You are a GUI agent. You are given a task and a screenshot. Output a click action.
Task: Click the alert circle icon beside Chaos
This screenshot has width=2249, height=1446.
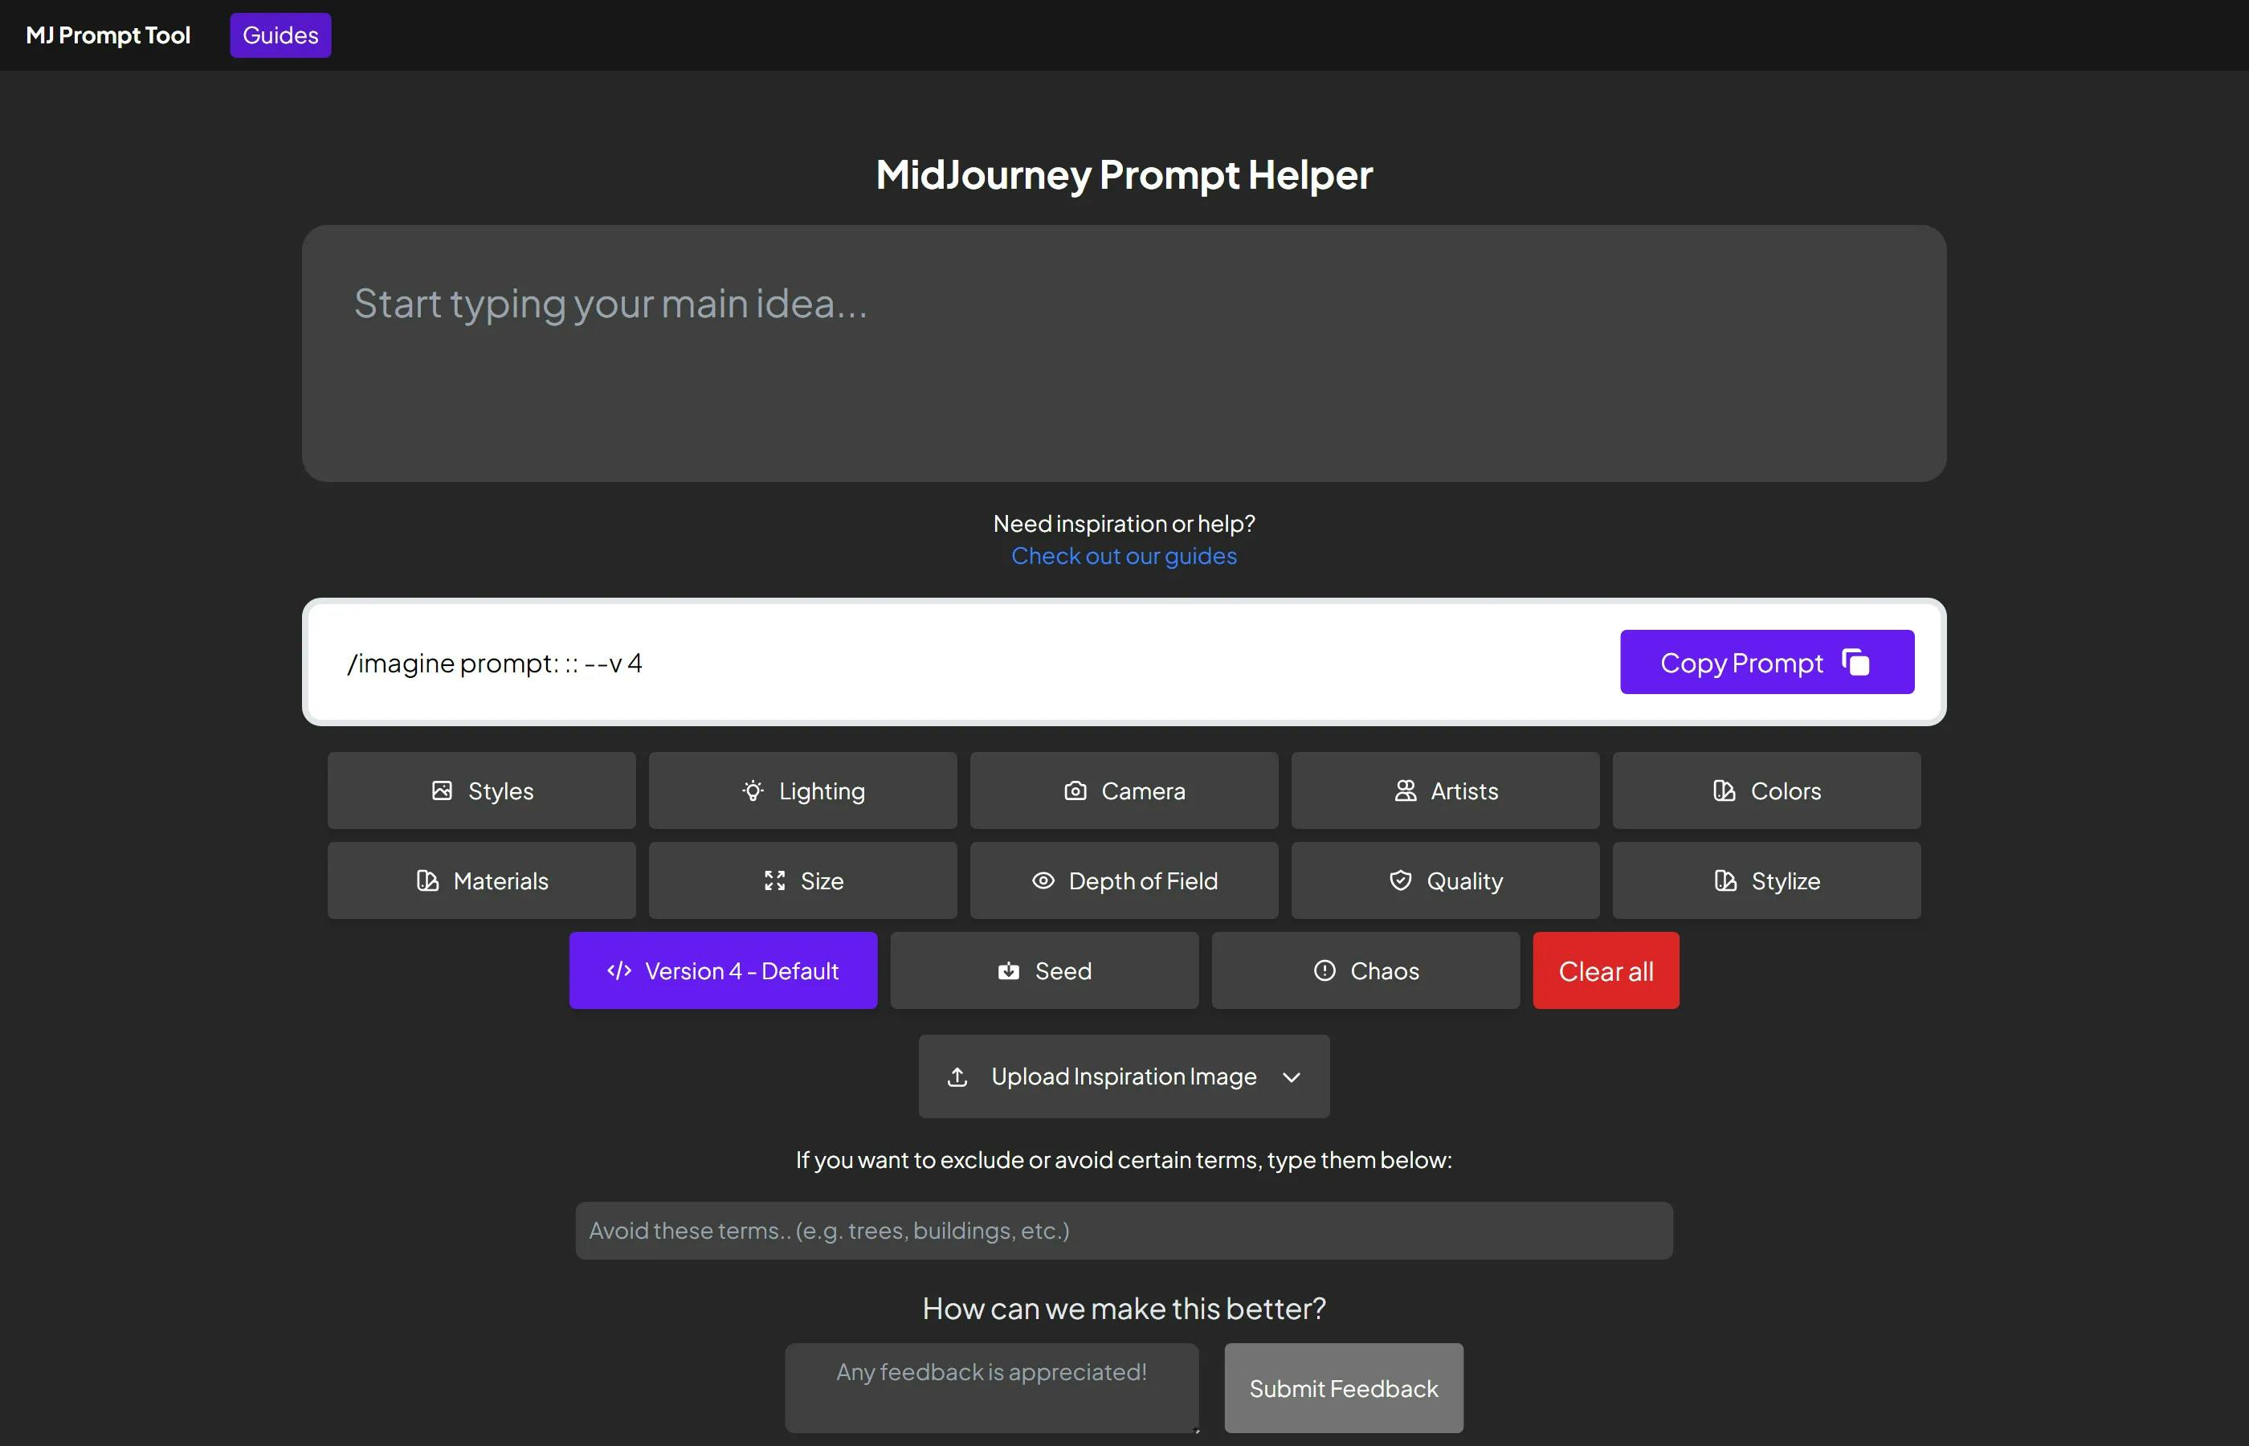tap(1325, 971)
